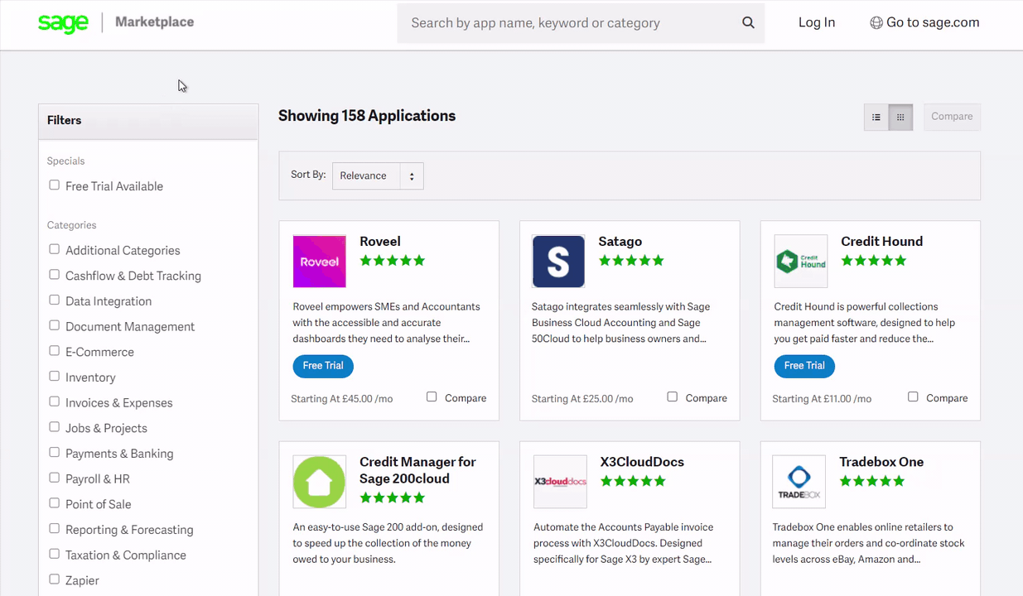Screen dimensions: 1023x596
Task: Click Credit Manager's five-star rating
Action: pyautogui.click(x=393, y=497)
